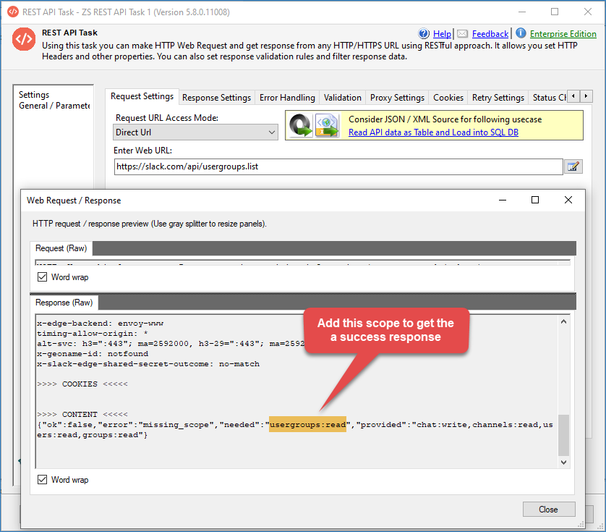Click the blue Help question mark icon

click(x=424, y=34)
